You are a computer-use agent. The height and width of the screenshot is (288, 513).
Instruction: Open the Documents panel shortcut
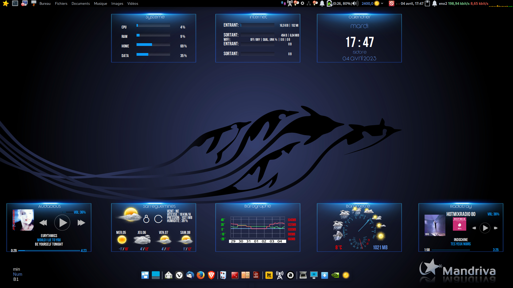click(x=80, y=3)
